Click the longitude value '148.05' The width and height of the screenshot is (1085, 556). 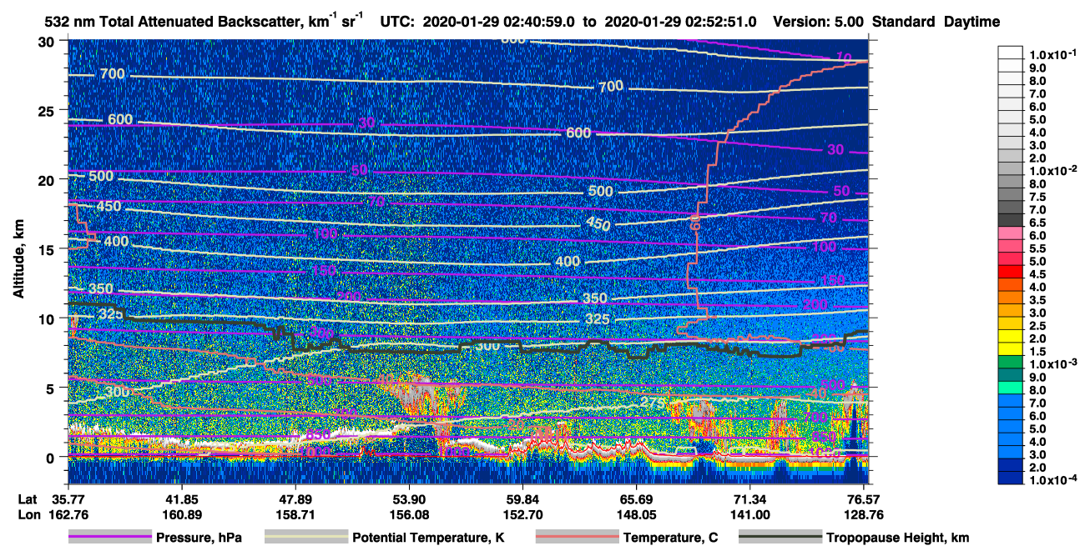(637, 515)
